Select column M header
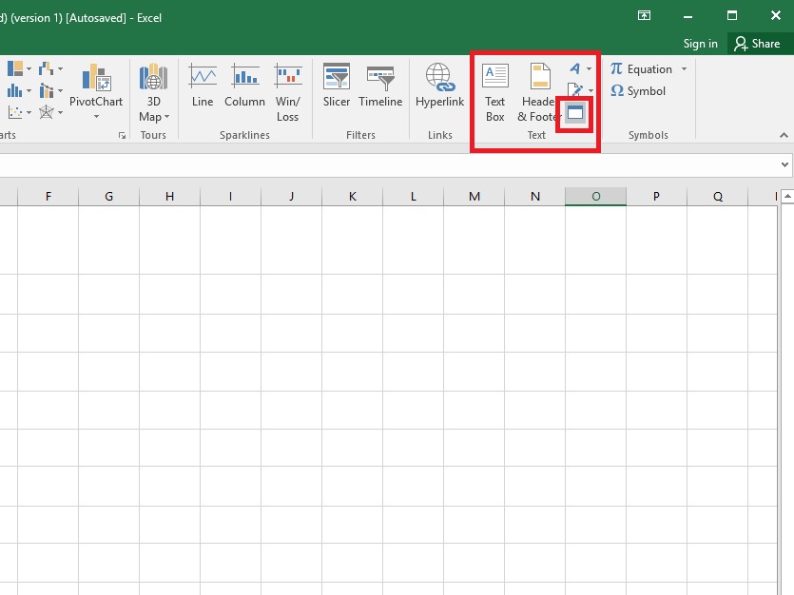 coord(474,197)
